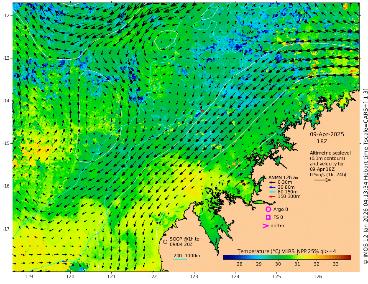Click the 28 label under colorbar

(x=239, y=264)
